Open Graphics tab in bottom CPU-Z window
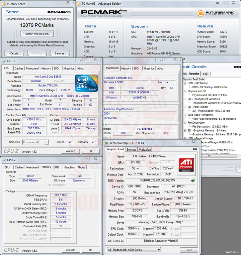The width and height of the screenshot is (241, 255). tap(69, 167)
